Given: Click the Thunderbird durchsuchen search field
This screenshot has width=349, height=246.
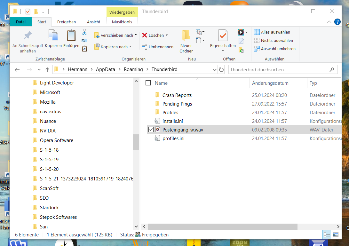Looking at the screenshot, I should pos(279,70).
